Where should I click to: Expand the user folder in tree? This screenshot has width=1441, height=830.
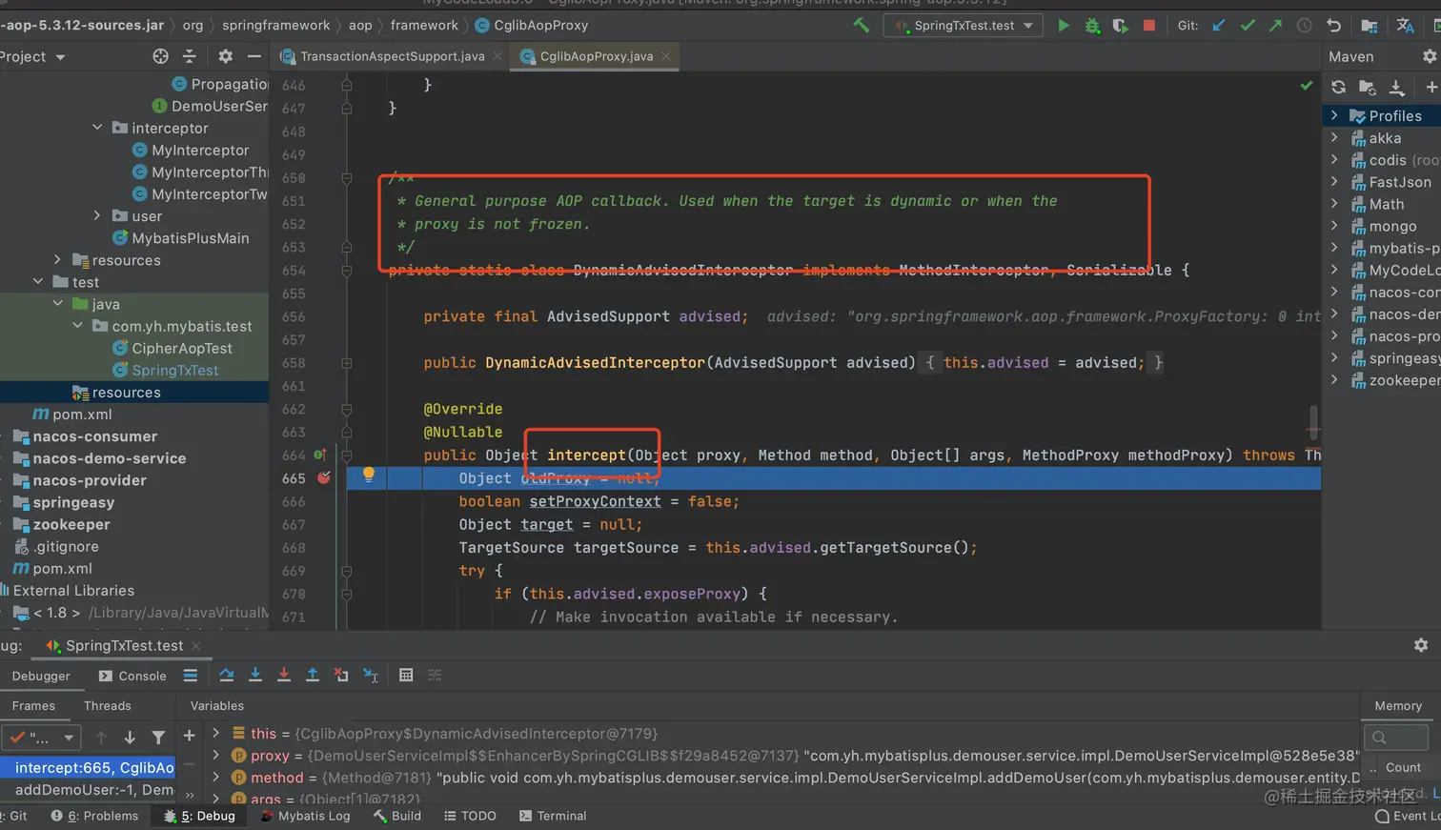97,215
